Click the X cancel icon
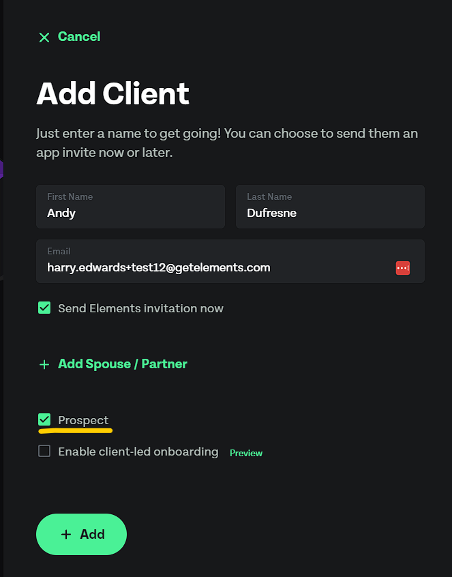 point(44,38)
